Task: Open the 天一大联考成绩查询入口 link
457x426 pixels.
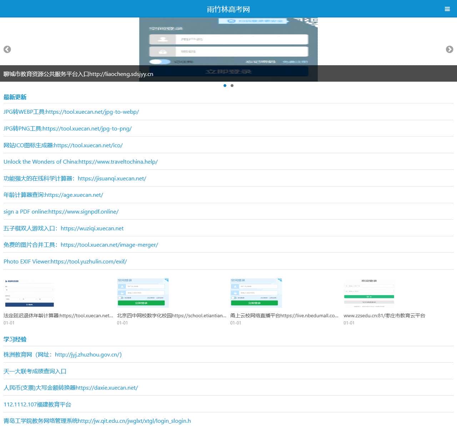Action: 35,371
